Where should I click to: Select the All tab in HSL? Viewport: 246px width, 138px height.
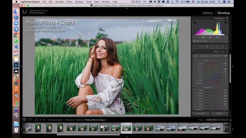tap(226, 56)
